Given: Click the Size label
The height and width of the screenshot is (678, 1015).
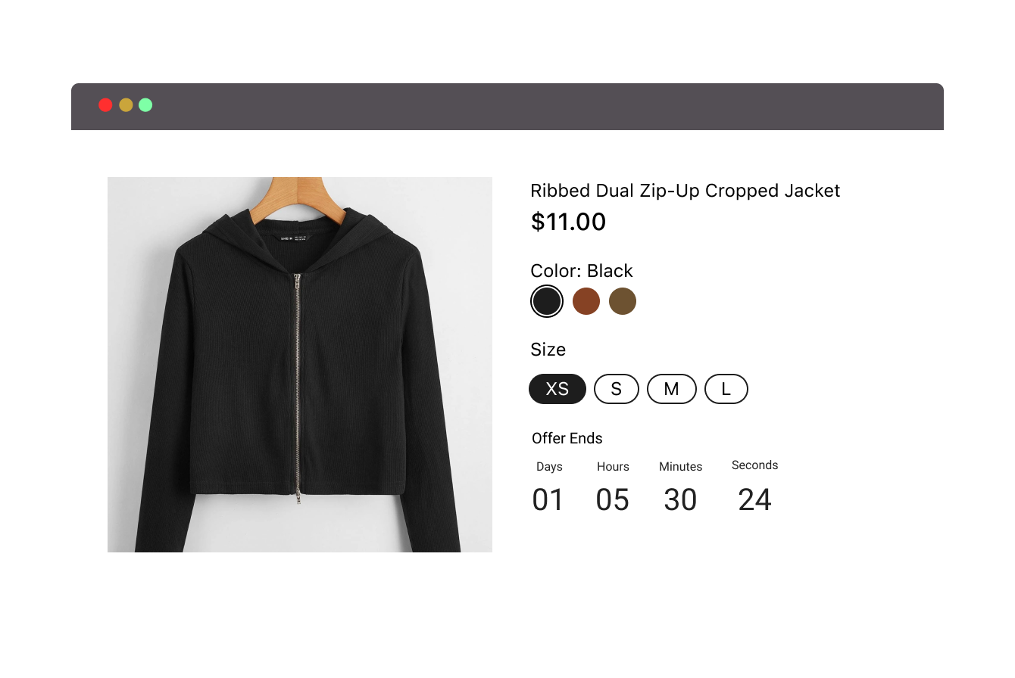Looking at the screenshot, I should pyautogui.click(x=548, y=350).
